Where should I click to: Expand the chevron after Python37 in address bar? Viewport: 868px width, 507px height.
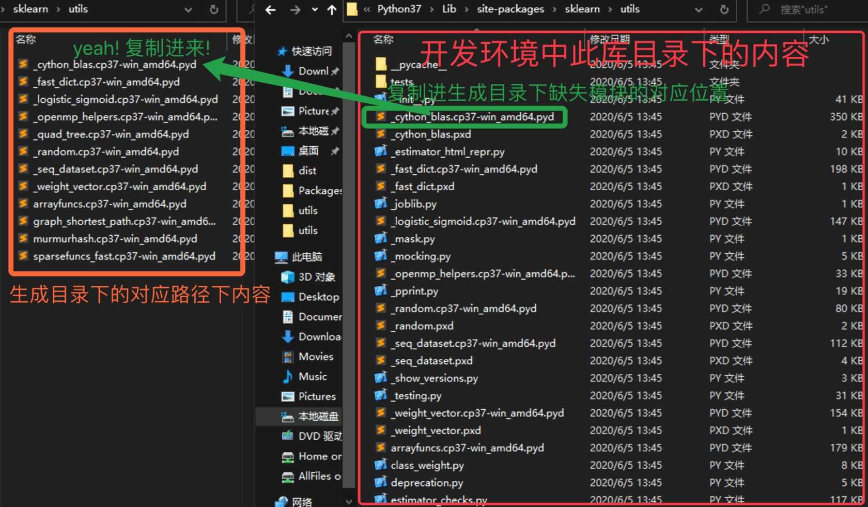click(431, 9)
